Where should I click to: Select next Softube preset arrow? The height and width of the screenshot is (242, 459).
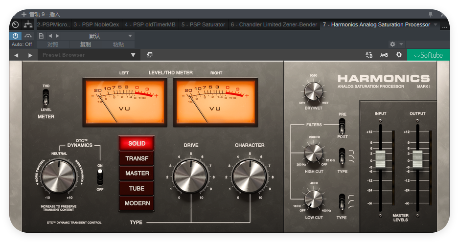30,55
